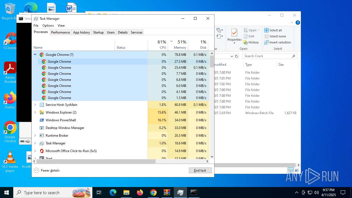Click the Service Host: SysMain gear icon
Screen dimensions: 352x198
[42, 105]
